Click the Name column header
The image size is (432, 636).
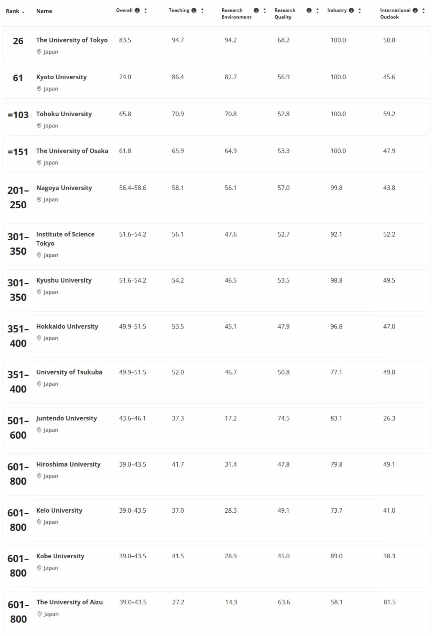44,11
